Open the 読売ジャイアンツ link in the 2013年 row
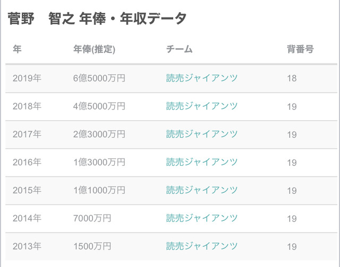The width and height of the screenshot is (340, 267). pyautogui.click(x=202, y=246)
